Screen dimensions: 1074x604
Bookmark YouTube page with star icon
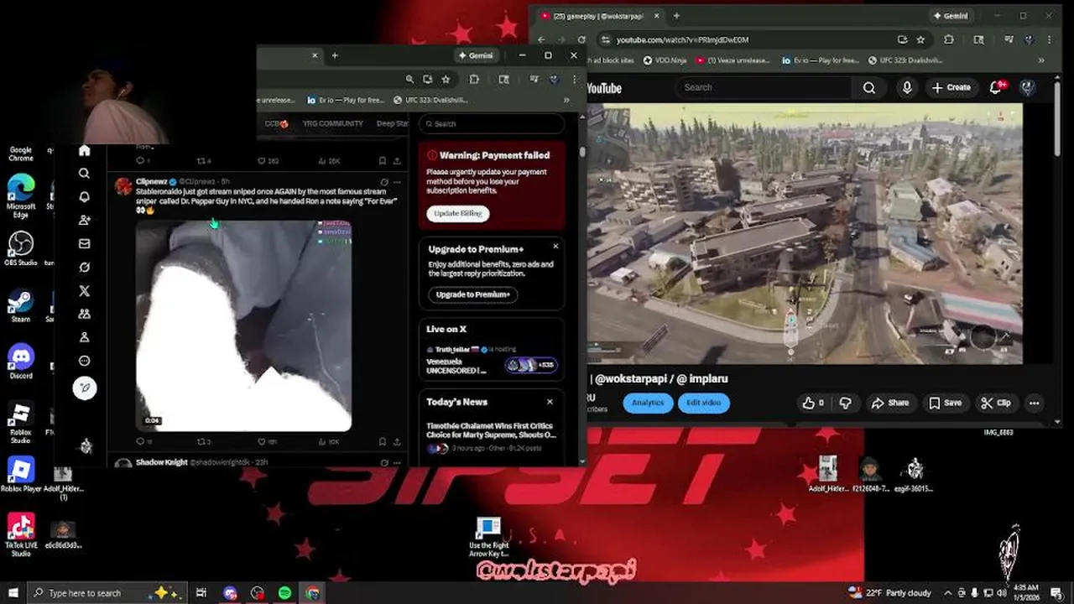pyautogui.click(x=920, y=39)
